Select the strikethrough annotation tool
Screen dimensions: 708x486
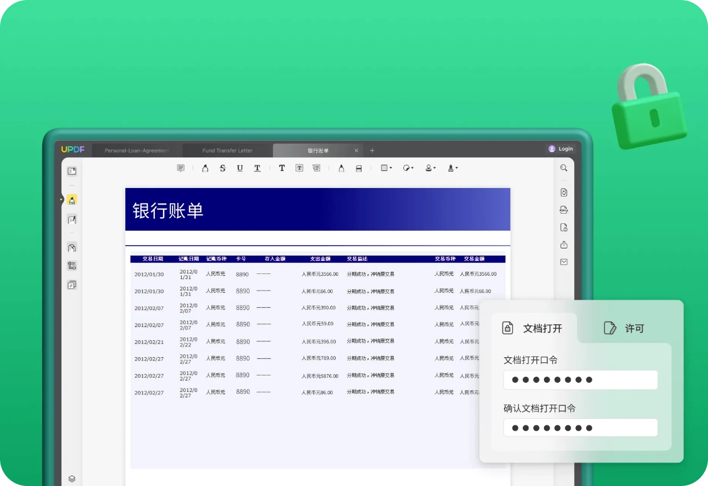pyautogui.click(x=223, y=168)
